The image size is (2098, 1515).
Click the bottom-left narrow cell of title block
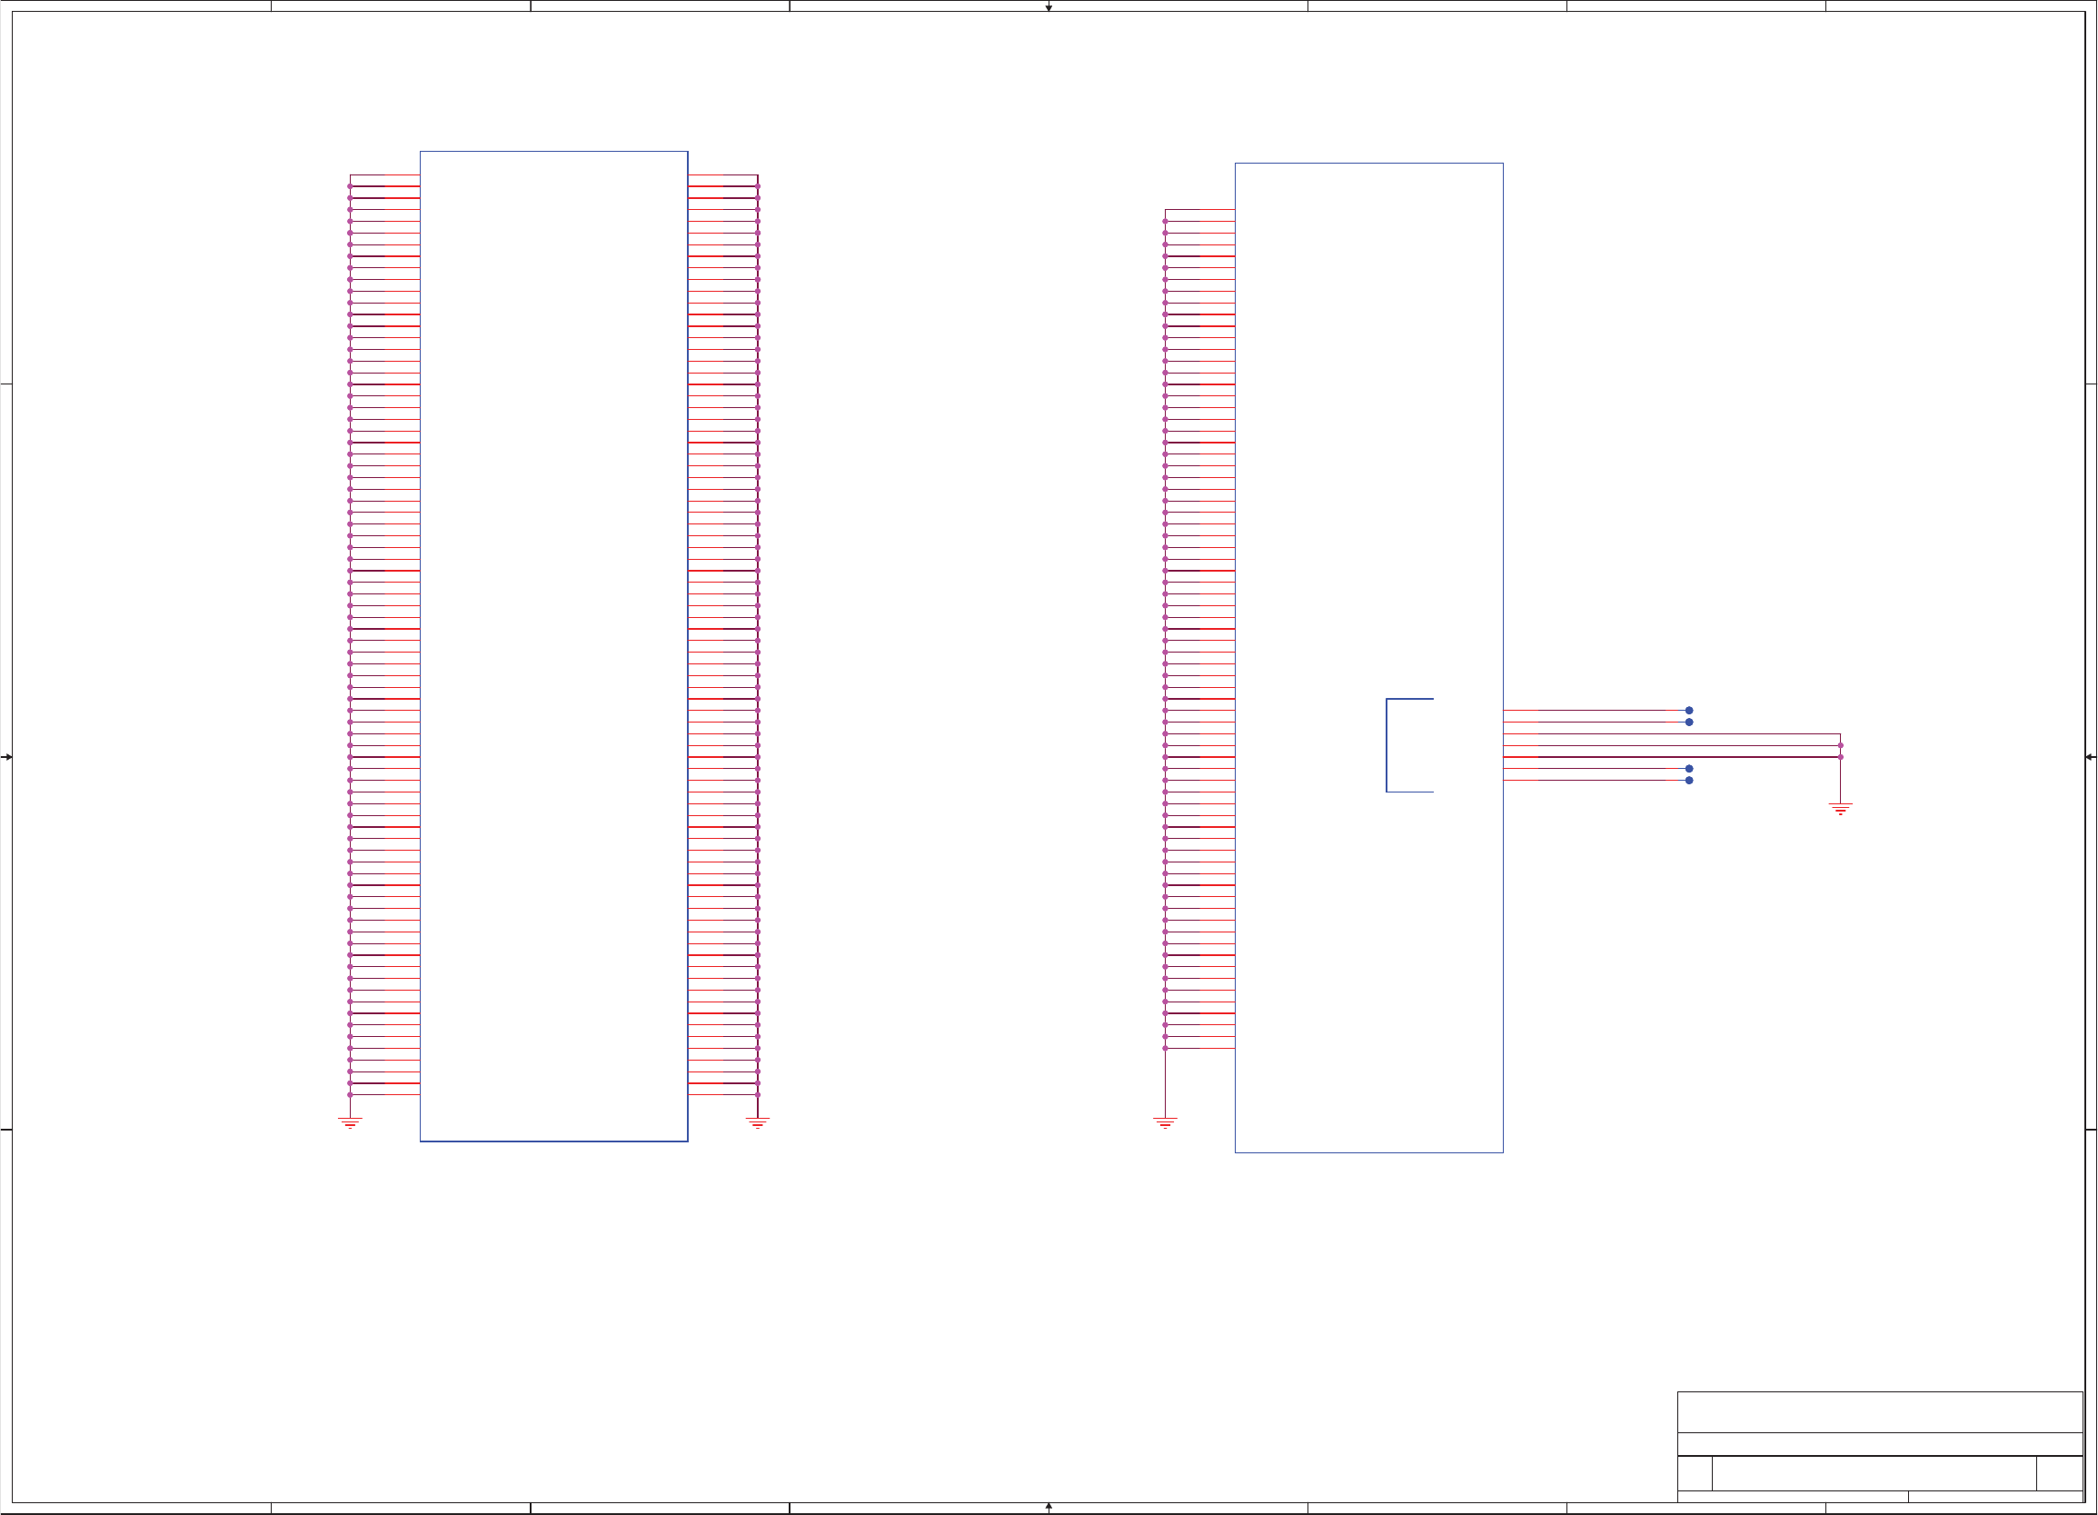pyautogui.click(x=1793, y=1497)
